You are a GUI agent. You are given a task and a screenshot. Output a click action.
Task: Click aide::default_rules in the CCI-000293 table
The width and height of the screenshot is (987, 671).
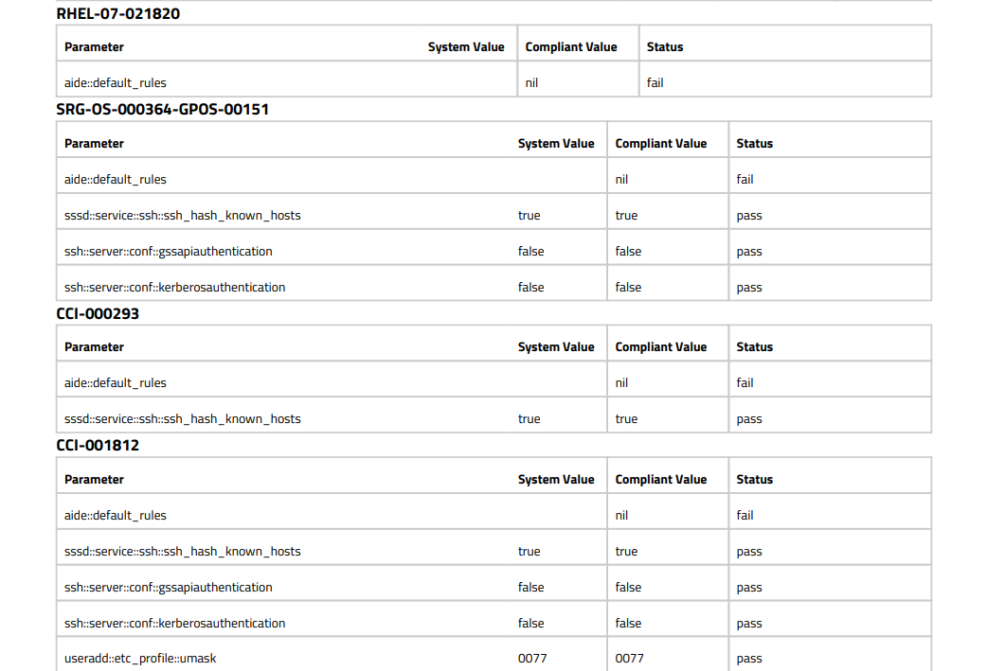tap(115, 383)
